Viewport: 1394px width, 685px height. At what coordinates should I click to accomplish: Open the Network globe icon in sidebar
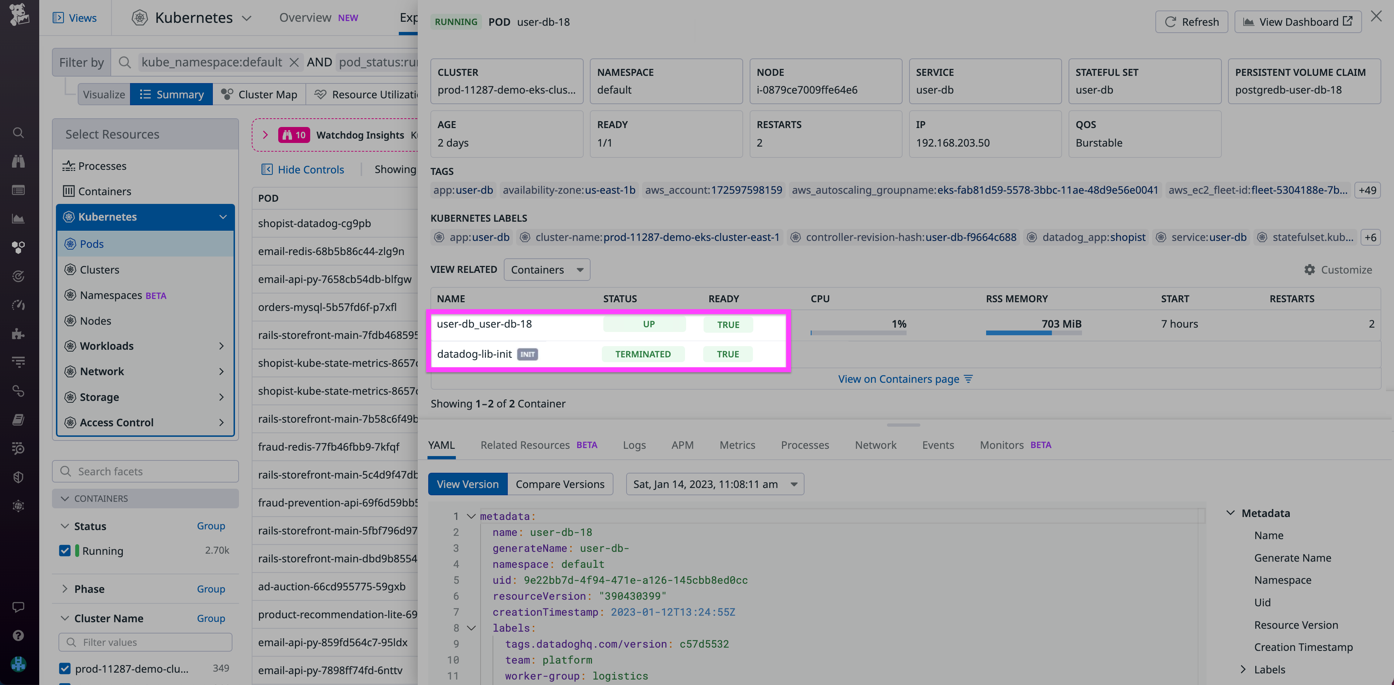[19, 506]
